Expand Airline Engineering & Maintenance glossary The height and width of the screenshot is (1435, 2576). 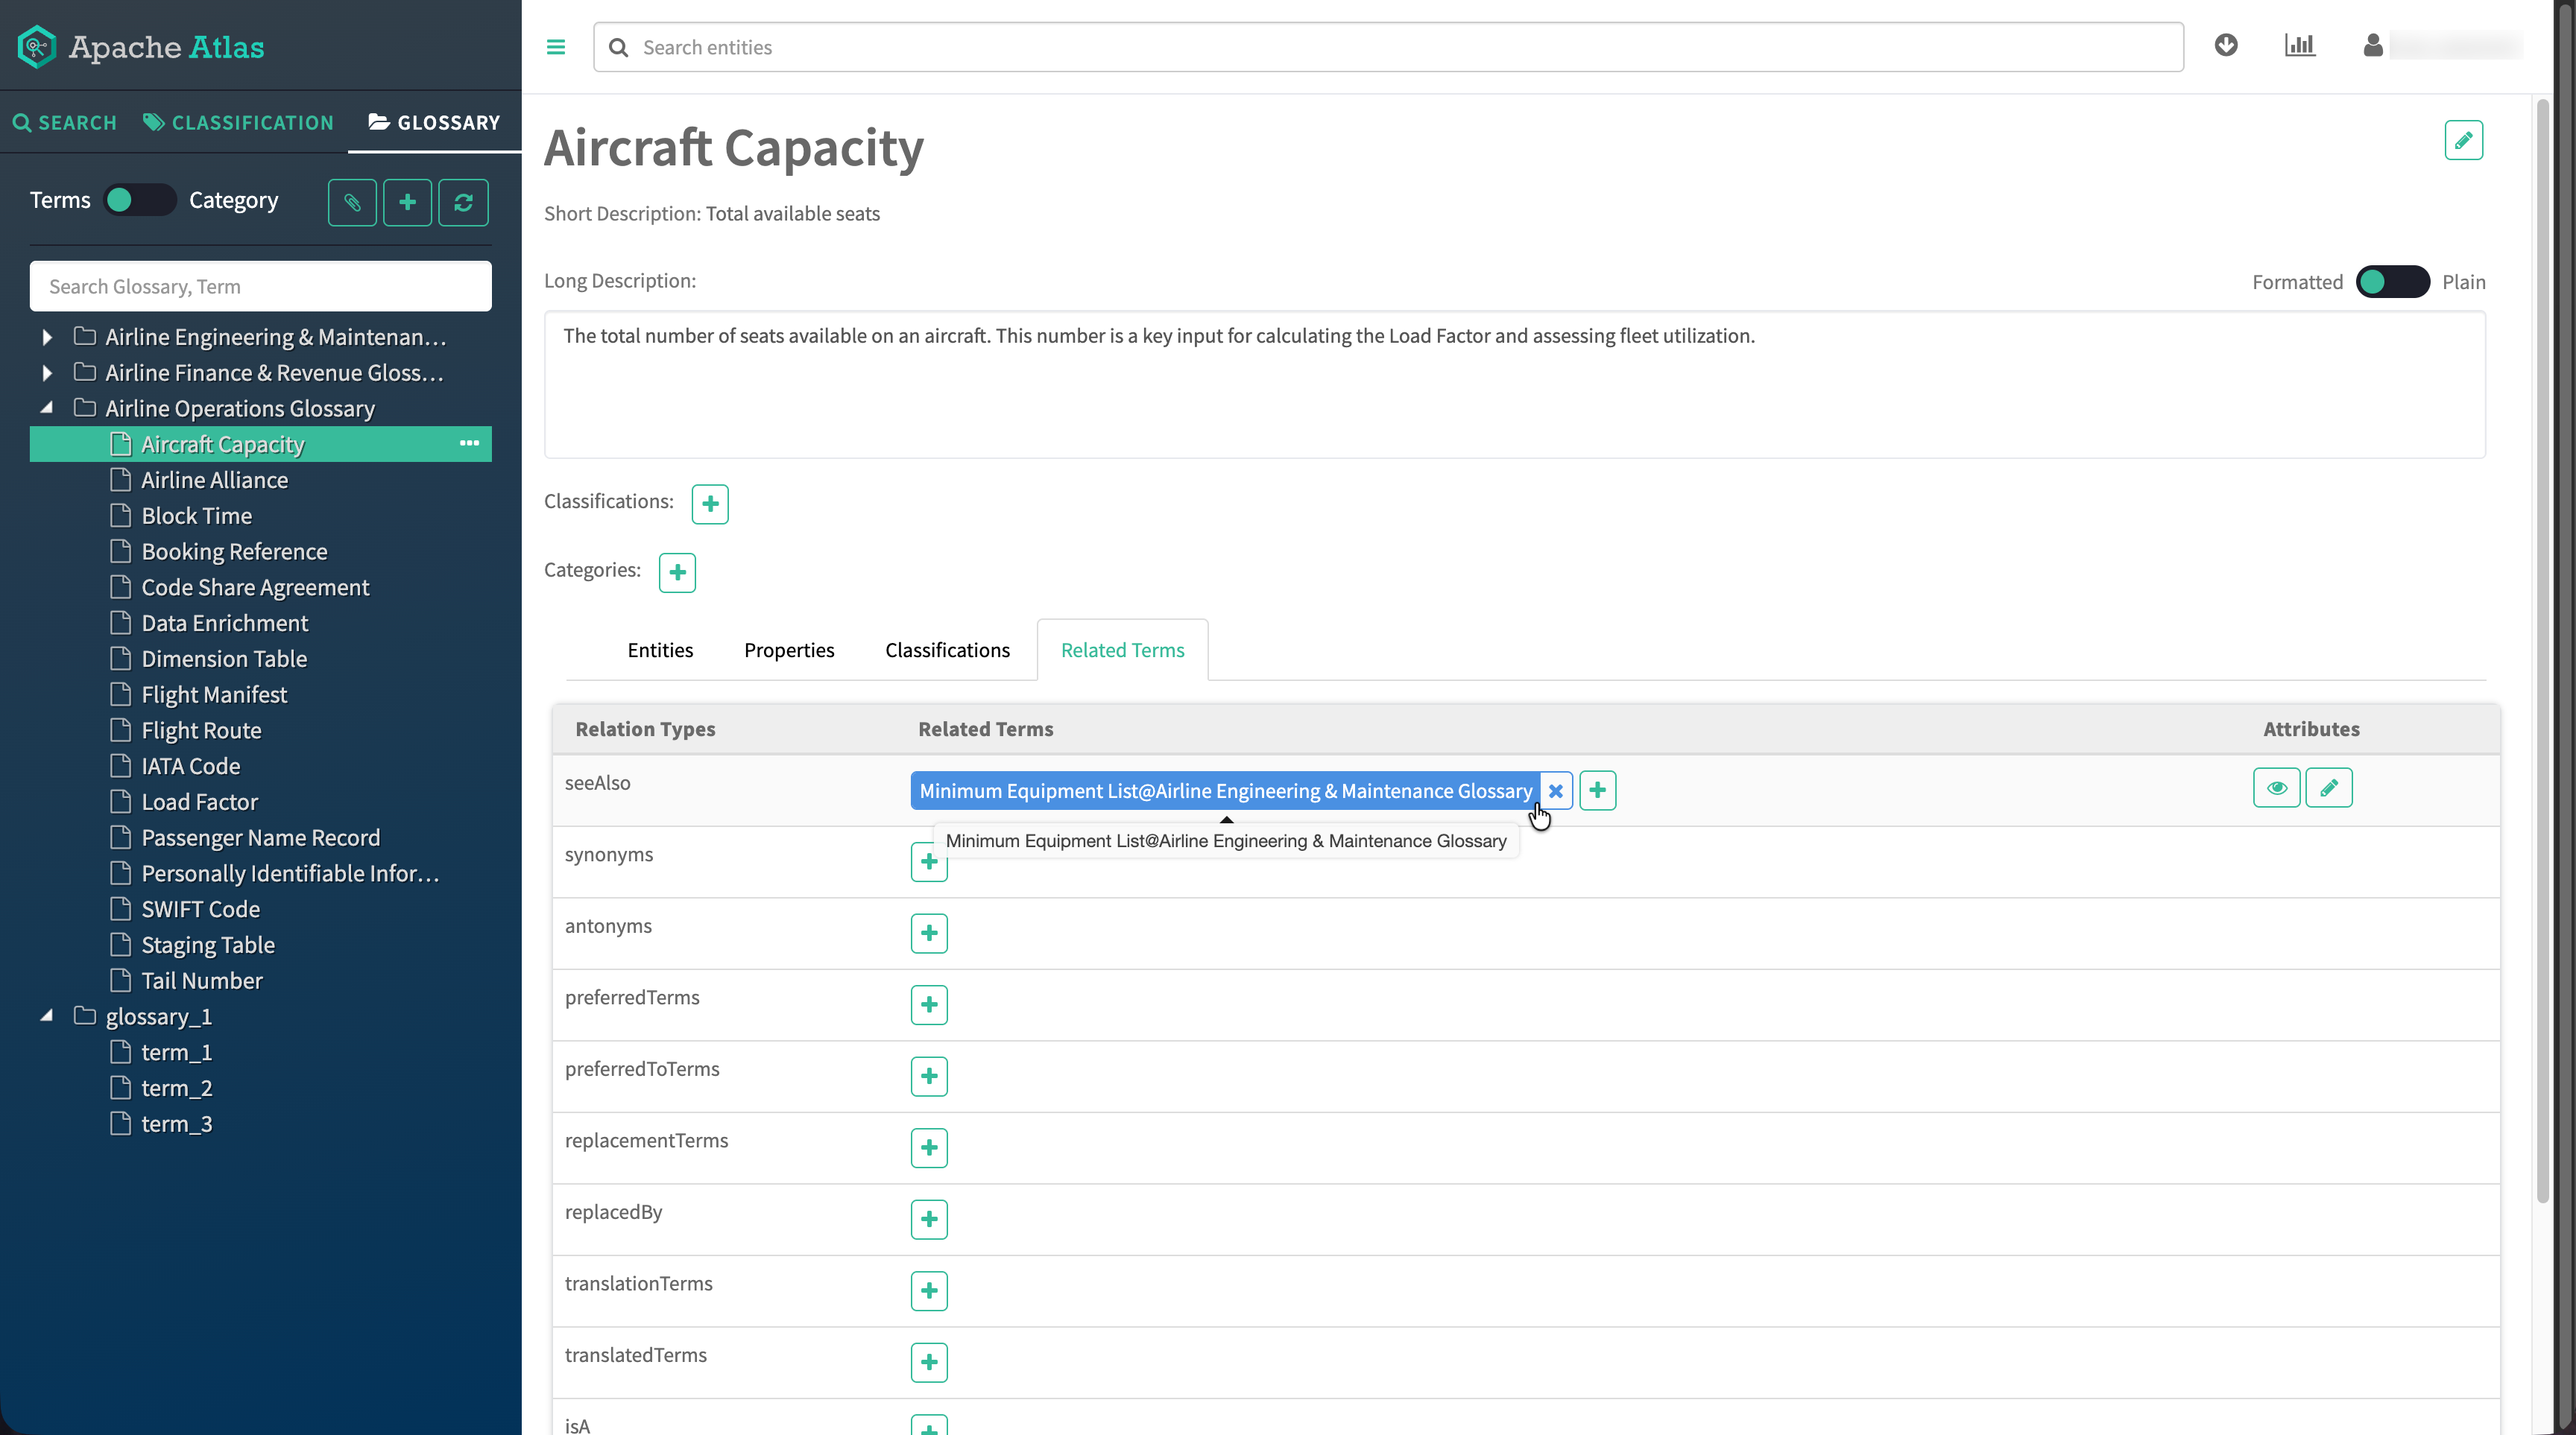pos(47,338)
